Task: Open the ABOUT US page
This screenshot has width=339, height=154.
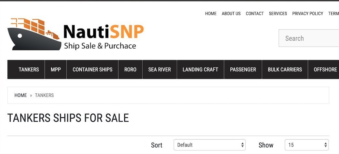Action: pyautogui.click(x=231, y=14)
